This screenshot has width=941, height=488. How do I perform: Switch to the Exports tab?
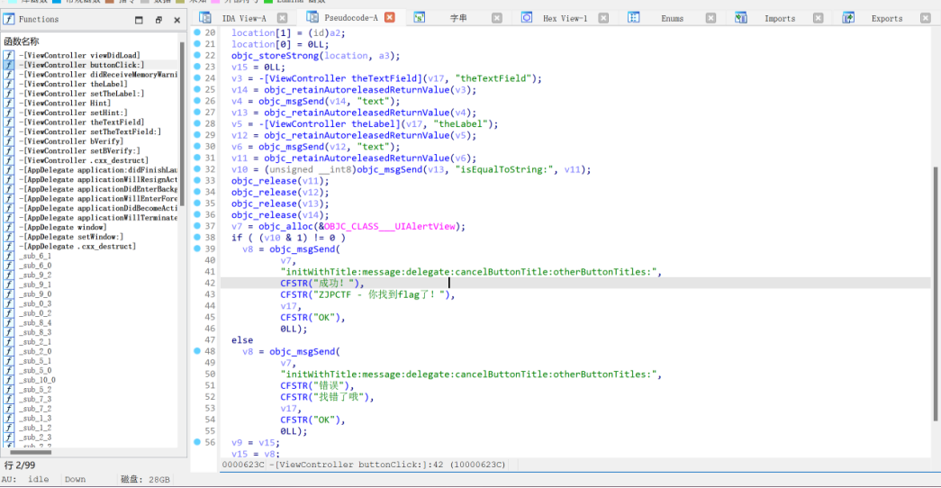[887, 19]
